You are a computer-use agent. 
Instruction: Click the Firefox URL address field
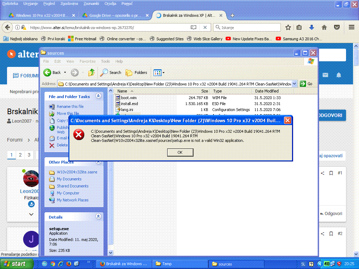tap(109, 27)
